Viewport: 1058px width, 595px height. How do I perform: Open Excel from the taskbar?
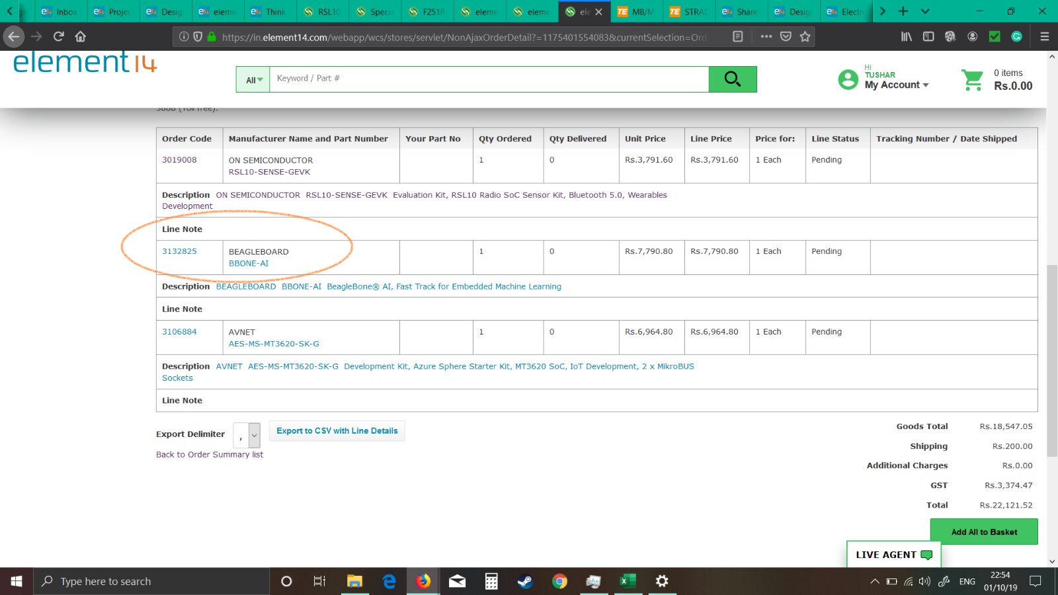click(x=628, y=581)
